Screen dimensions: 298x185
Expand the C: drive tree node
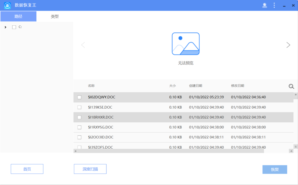click(6, 27)
